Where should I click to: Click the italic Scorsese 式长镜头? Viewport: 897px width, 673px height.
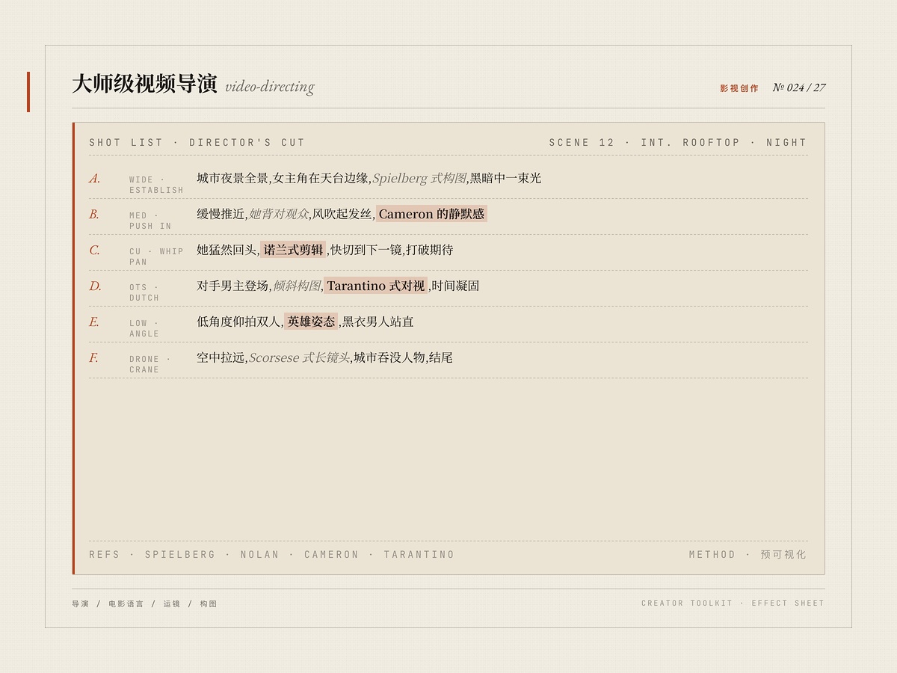tap(300, 357)
